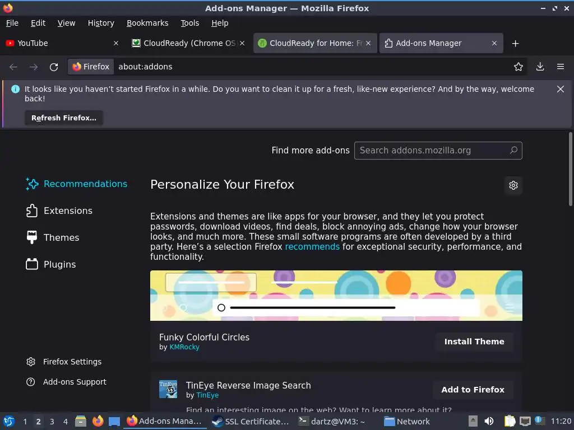Open the History menu
The height and width of the screenshot is (430, 574).
click(101, 23)
